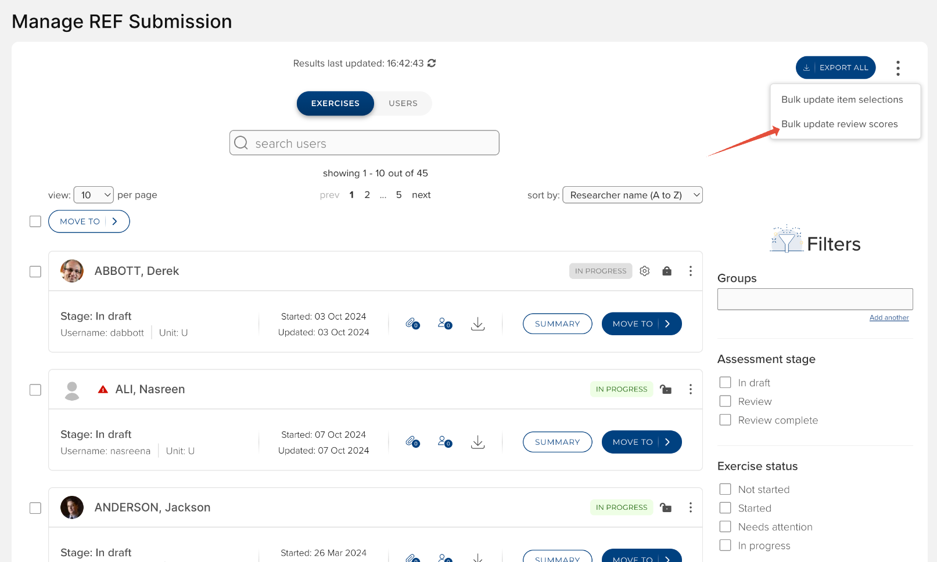Click the unlocked padlock on ALI, Nasreen
The width and height of the screenshot is (937, 562).
[666, 389]
